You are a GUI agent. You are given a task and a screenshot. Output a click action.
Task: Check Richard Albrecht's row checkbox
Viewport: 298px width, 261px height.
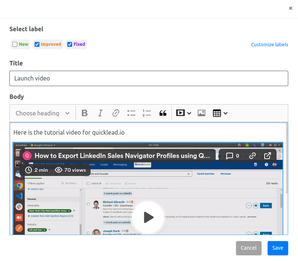(x=88, y=204)
